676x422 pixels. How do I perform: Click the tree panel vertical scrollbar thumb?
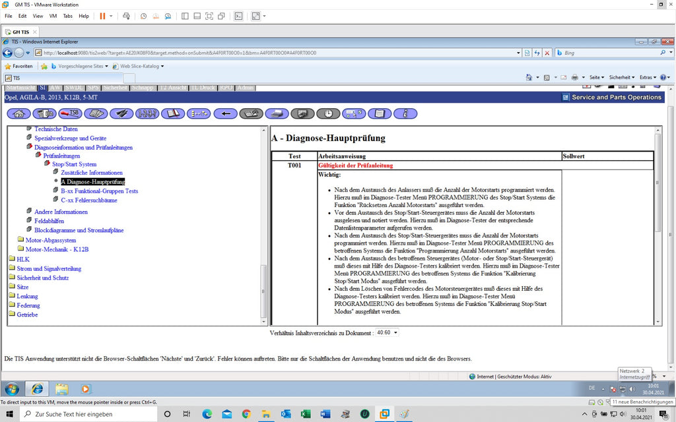(264, 291)
